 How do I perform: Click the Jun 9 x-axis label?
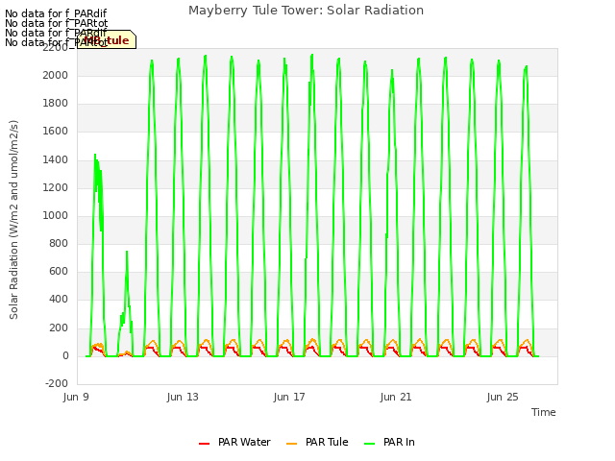76,397
